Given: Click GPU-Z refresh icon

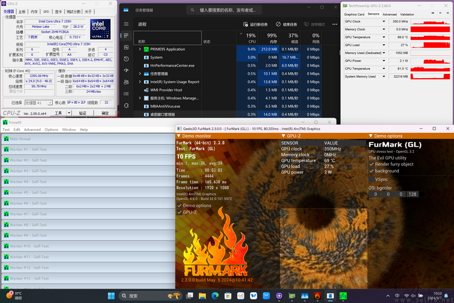Looking at the screenshot, I should 441,13.
